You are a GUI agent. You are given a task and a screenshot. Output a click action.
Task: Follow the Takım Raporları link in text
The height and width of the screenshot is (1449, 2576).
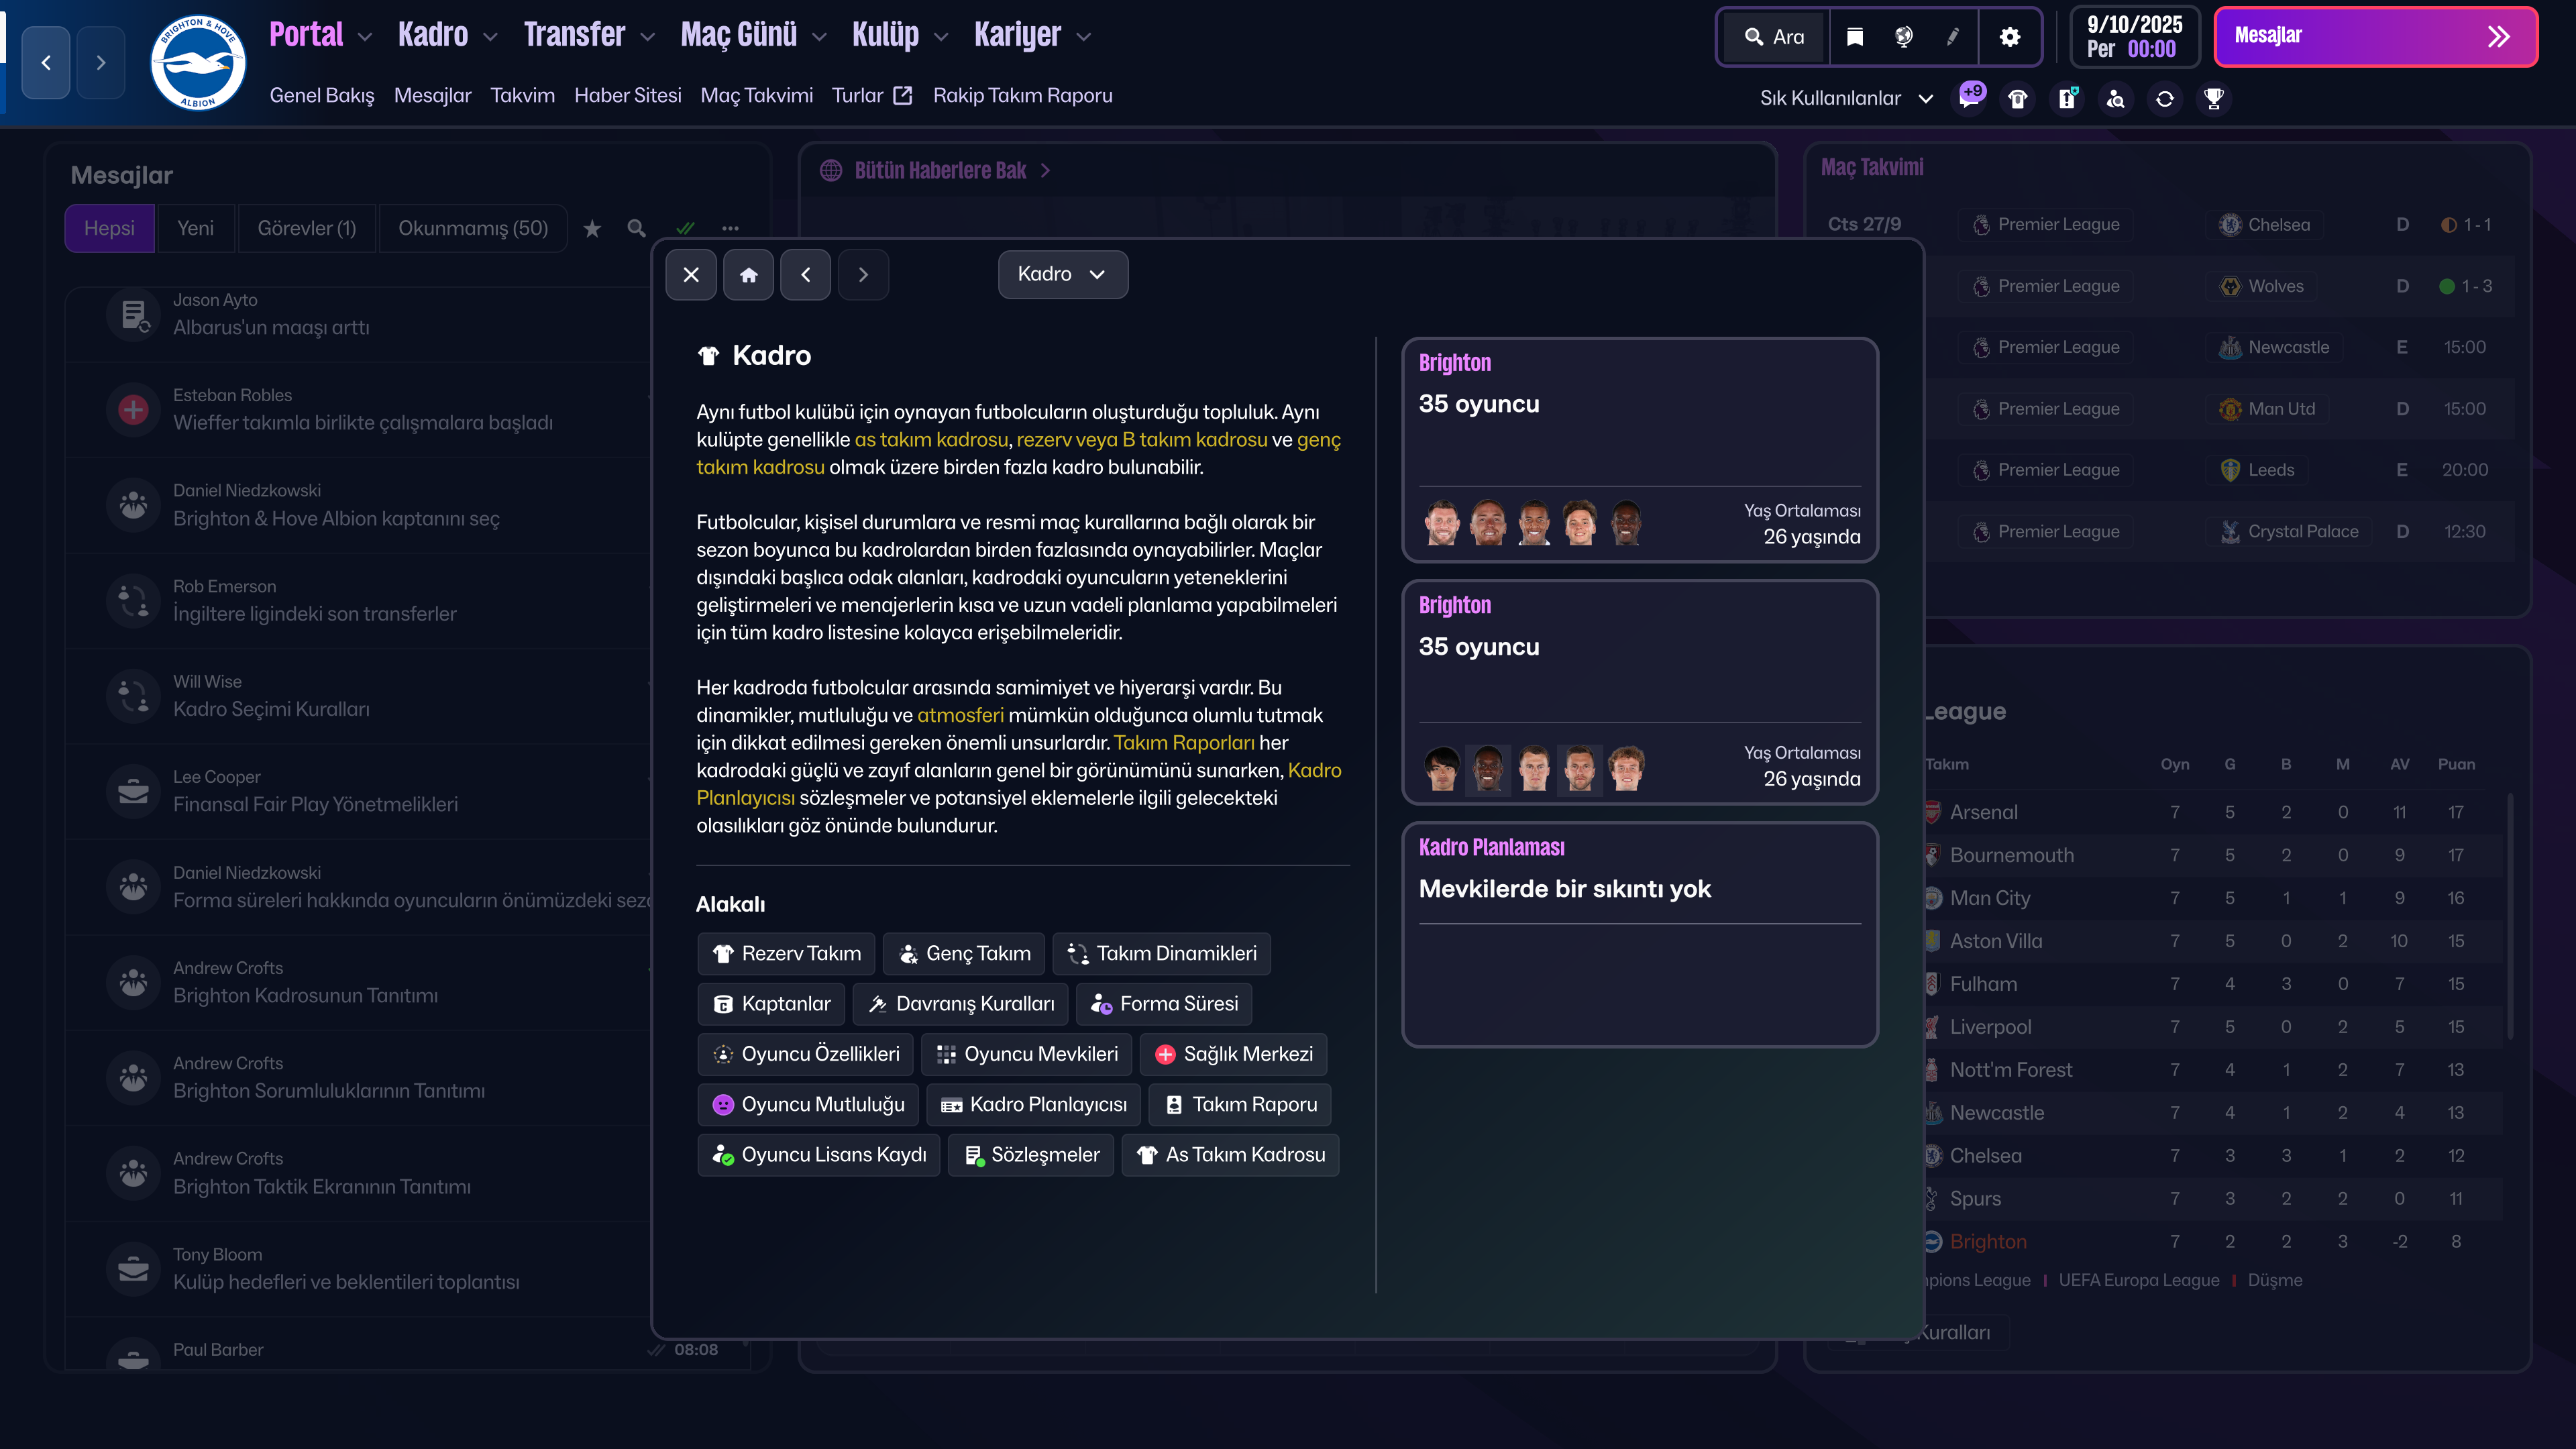(x=1184, y=742)
